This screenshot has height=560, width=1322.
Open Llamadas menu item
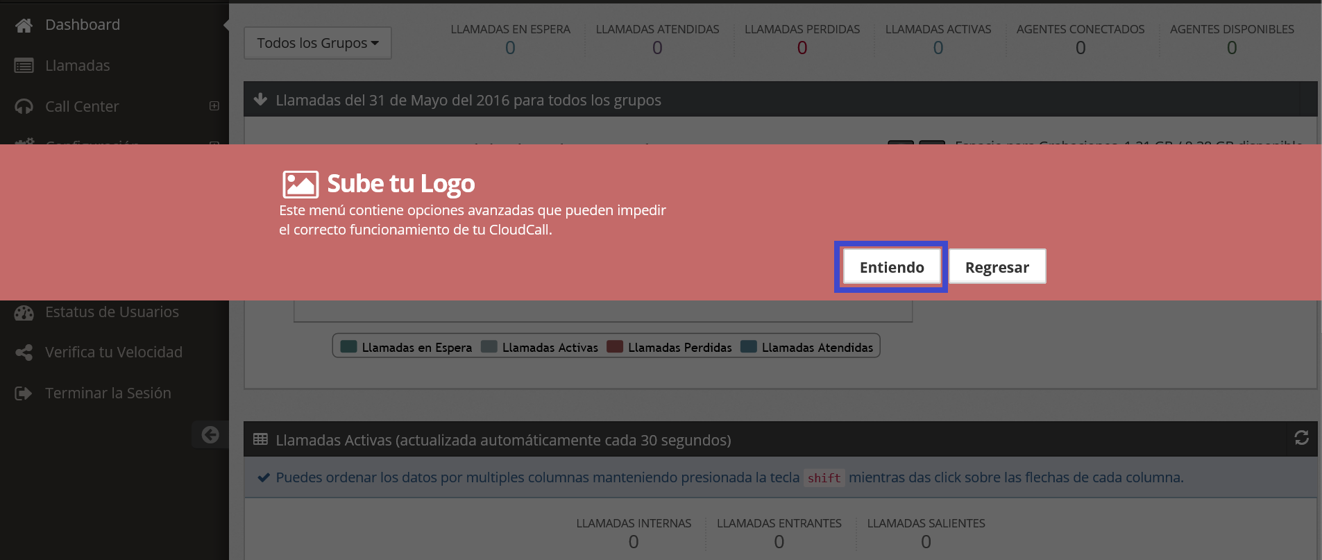(x=77, y=66)
